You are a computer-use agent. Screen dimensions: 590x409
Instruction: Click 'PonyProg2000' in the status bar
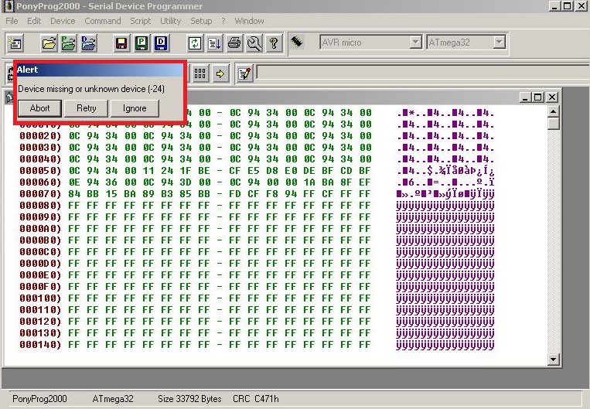(39, 399)
